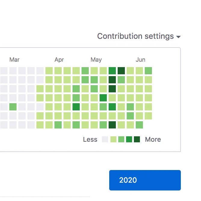201x201 pixels.
Task: Click the Less legend label
Action: (90, 140)
